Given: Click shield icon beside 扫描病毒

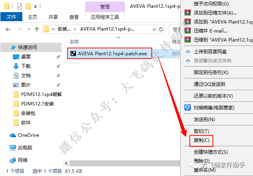Looking at the screenshot, I should (188, 107).
